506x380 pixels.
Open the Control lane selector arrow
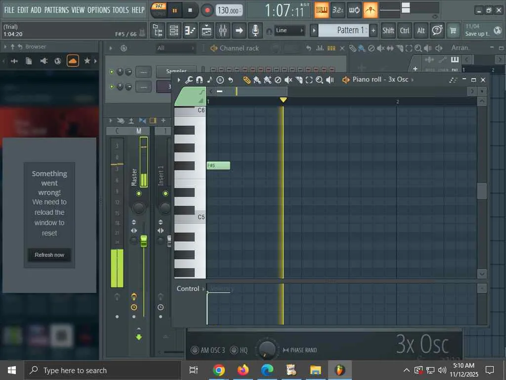203,288
